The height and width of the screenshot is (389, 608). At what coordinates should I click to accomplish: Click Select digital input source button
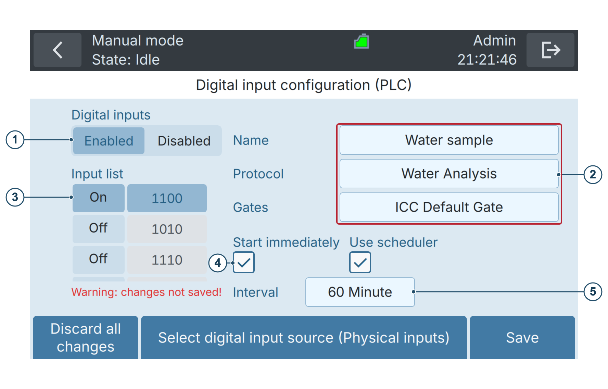coord(304,337)
